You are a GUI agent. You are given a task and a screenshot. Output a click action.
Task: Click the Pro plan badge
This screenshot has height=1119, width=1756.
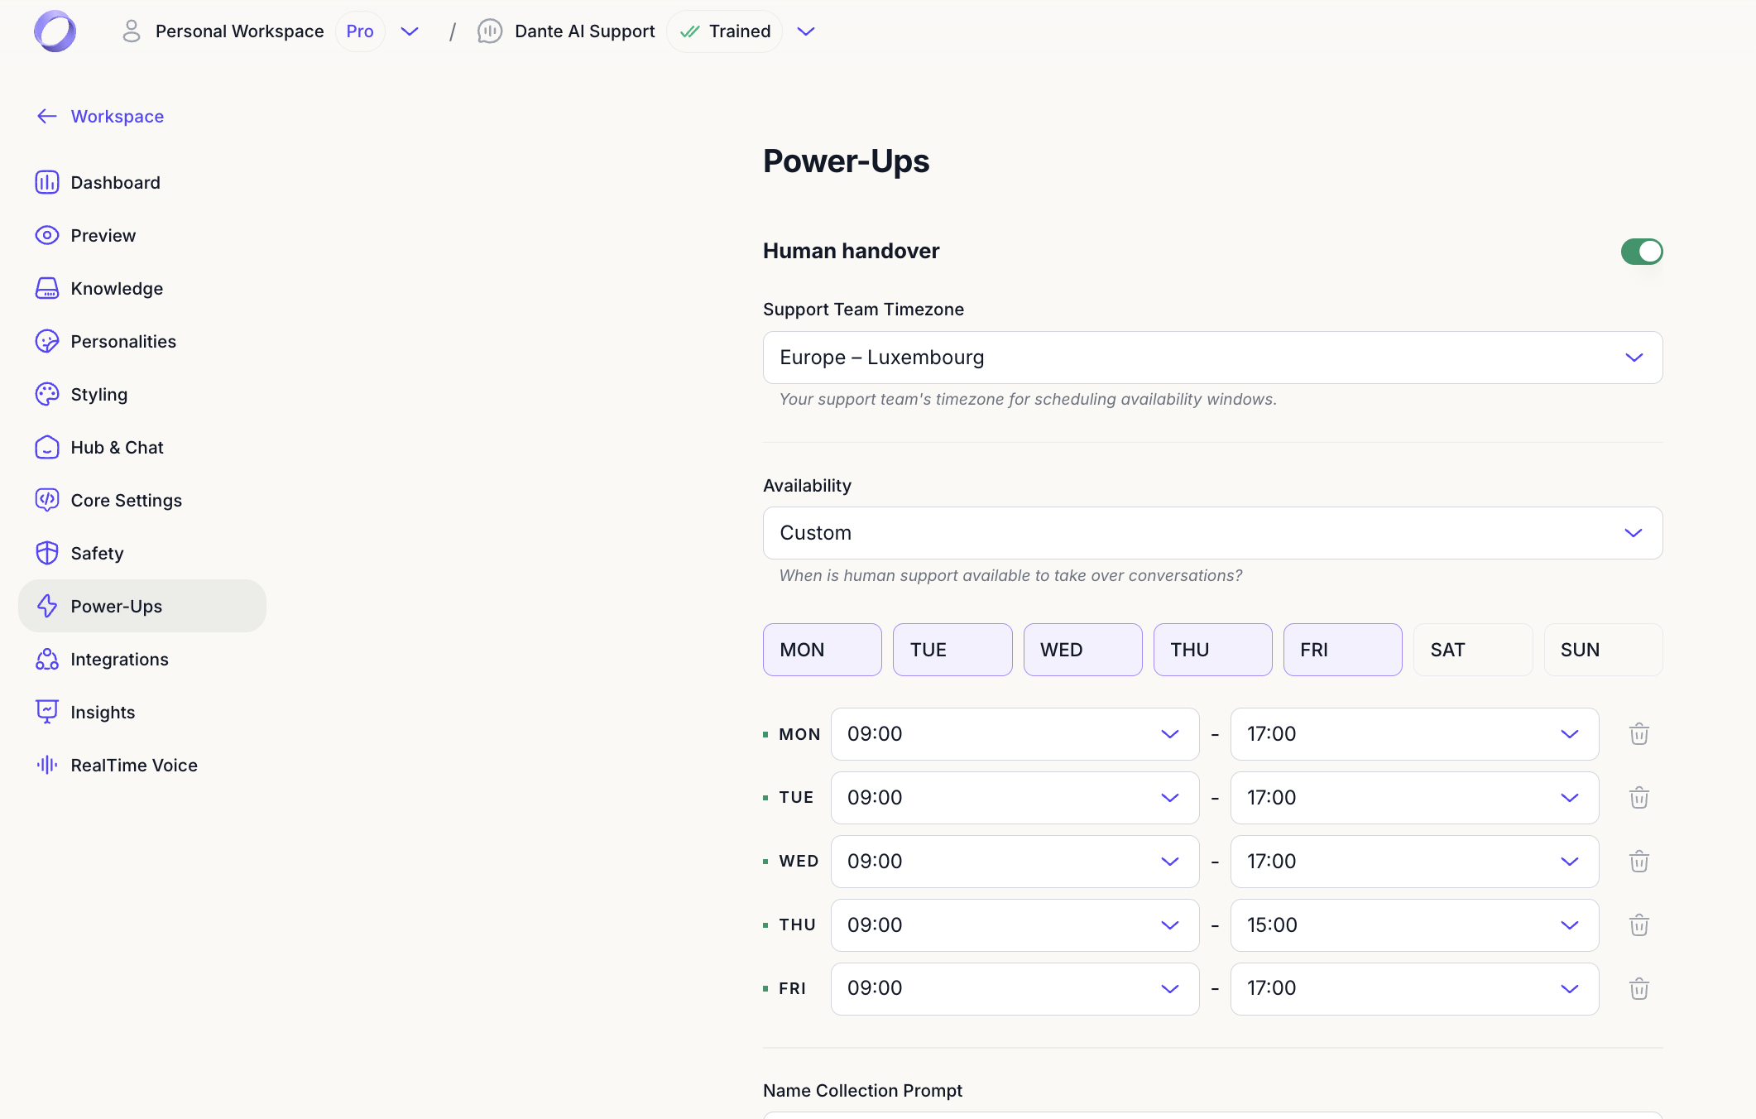pyautogui.click(x=360, y=31)
